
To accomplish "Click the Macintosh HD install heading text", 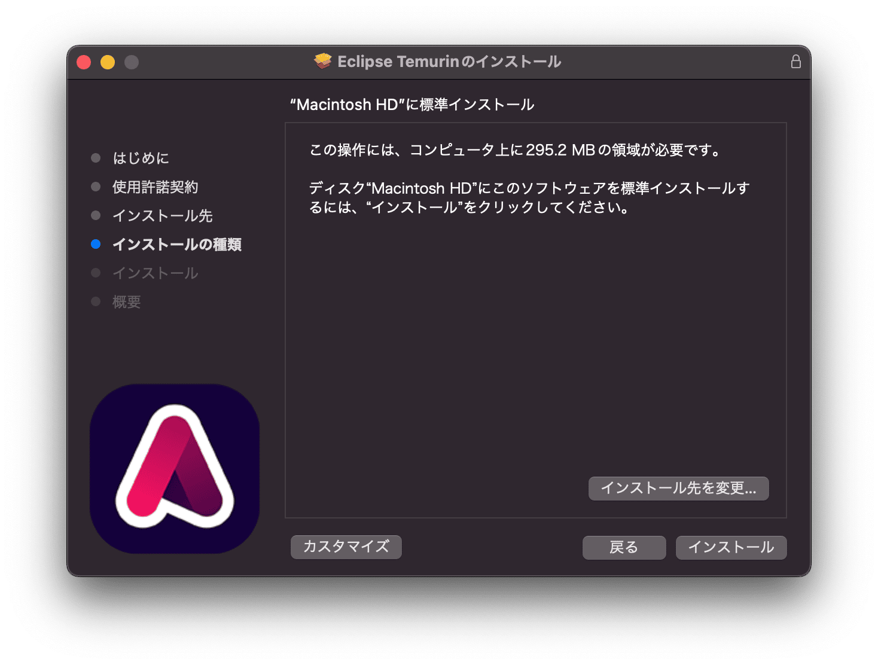I will [x=411, y=103].
